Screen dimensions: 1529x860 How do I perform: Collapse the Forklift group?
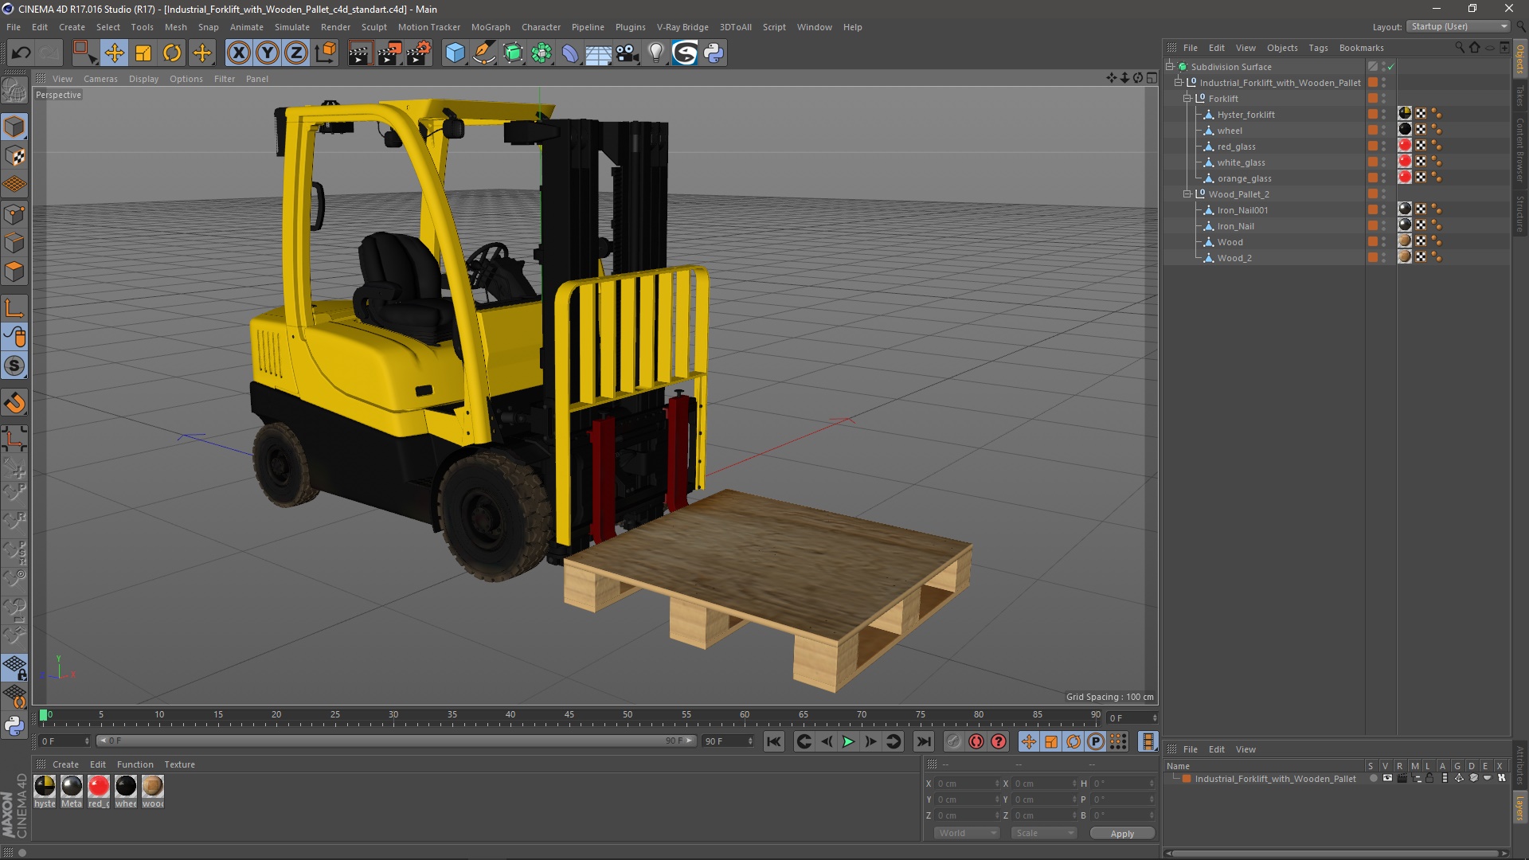tap(1187, 99)
